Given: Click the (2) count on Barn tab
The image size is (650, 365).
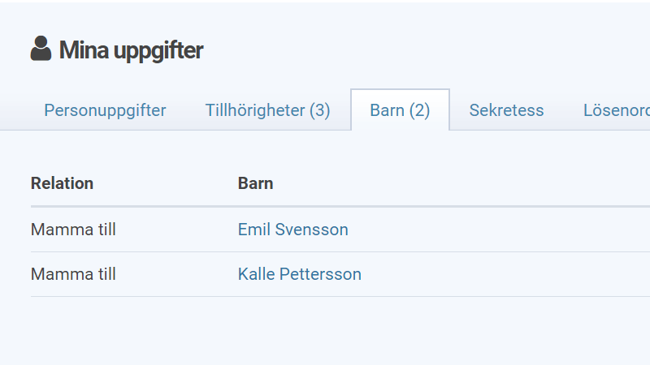Looking at the screenshot, I should pyautogui.click(x=419, y=110).
